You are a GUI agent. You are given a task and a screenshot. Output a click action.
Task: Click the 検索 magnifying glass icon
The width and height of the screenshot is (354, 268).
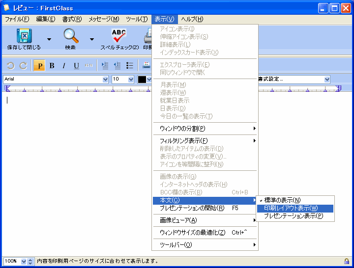tap(71, 36)
